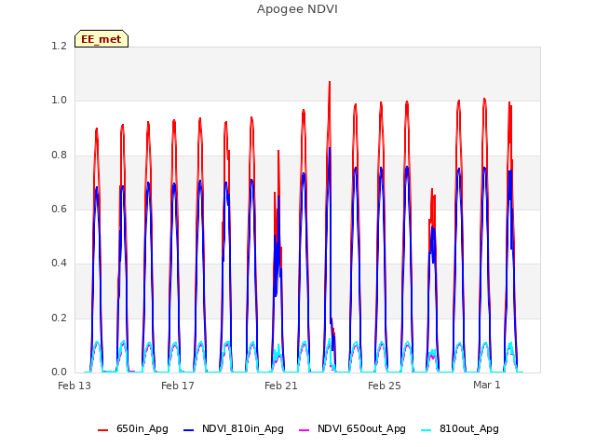The width and height of the screenshot is (596, 447).
Task: Toggle the 650in_Apg legend entry
Action: [x=133, y=428]
